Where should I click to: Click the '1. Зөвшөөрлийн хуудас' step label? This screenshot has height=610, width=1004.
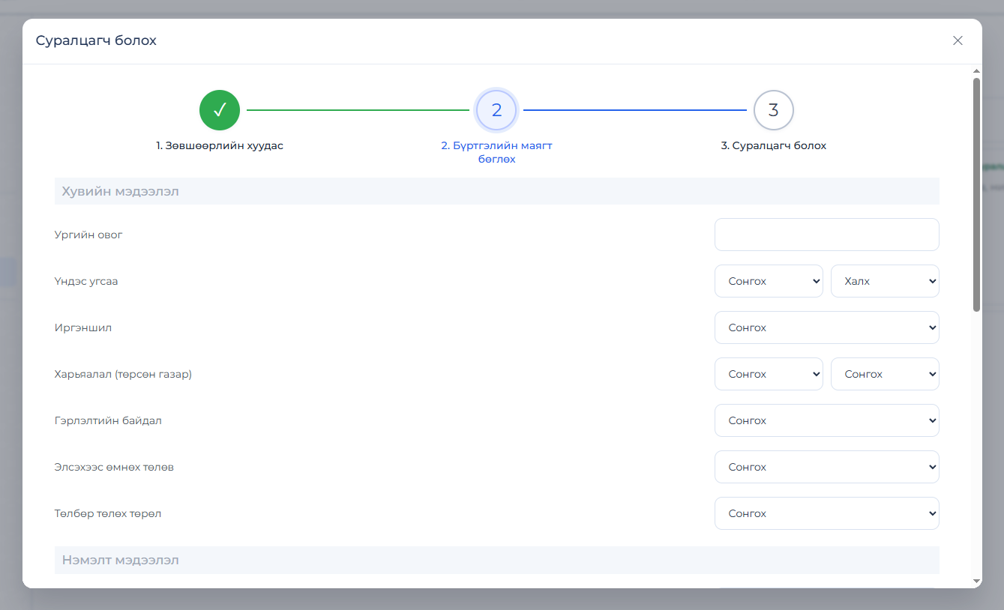(x=220, y=145)
